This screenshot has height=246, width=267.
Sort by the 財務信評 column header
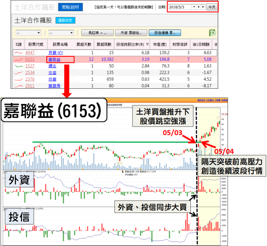click(x=180, y=44)
